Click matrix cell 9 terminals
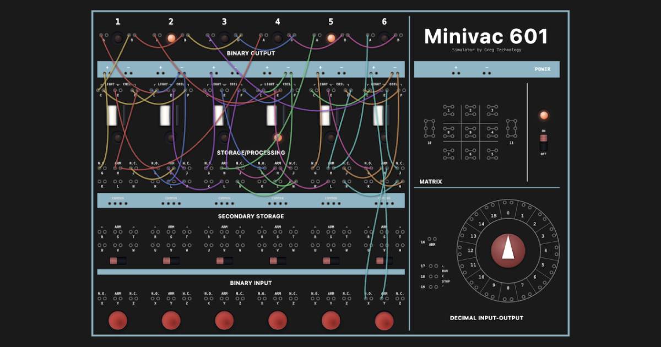This screenshot has height=347, width=661. (x=470, y=132)
